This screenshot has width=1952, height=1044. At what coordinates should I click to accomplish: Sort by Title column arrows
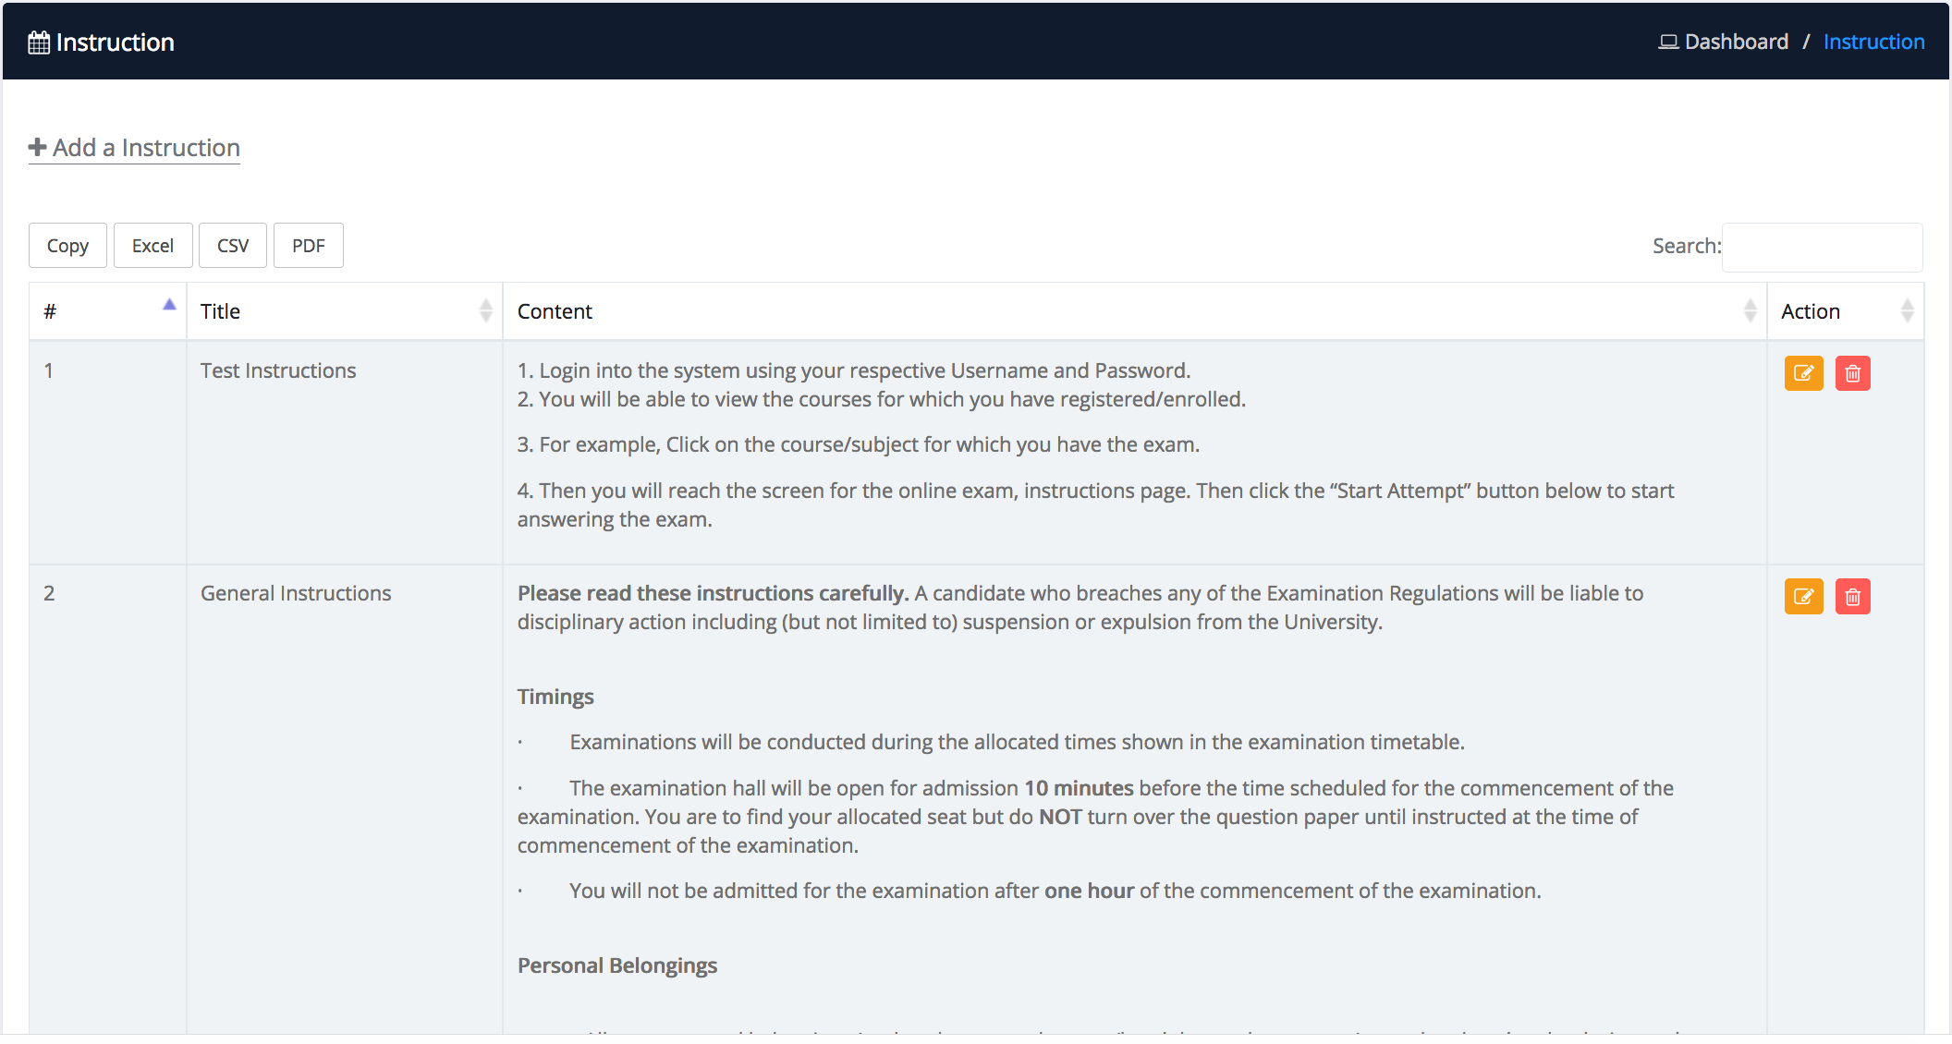click(486, 310)
